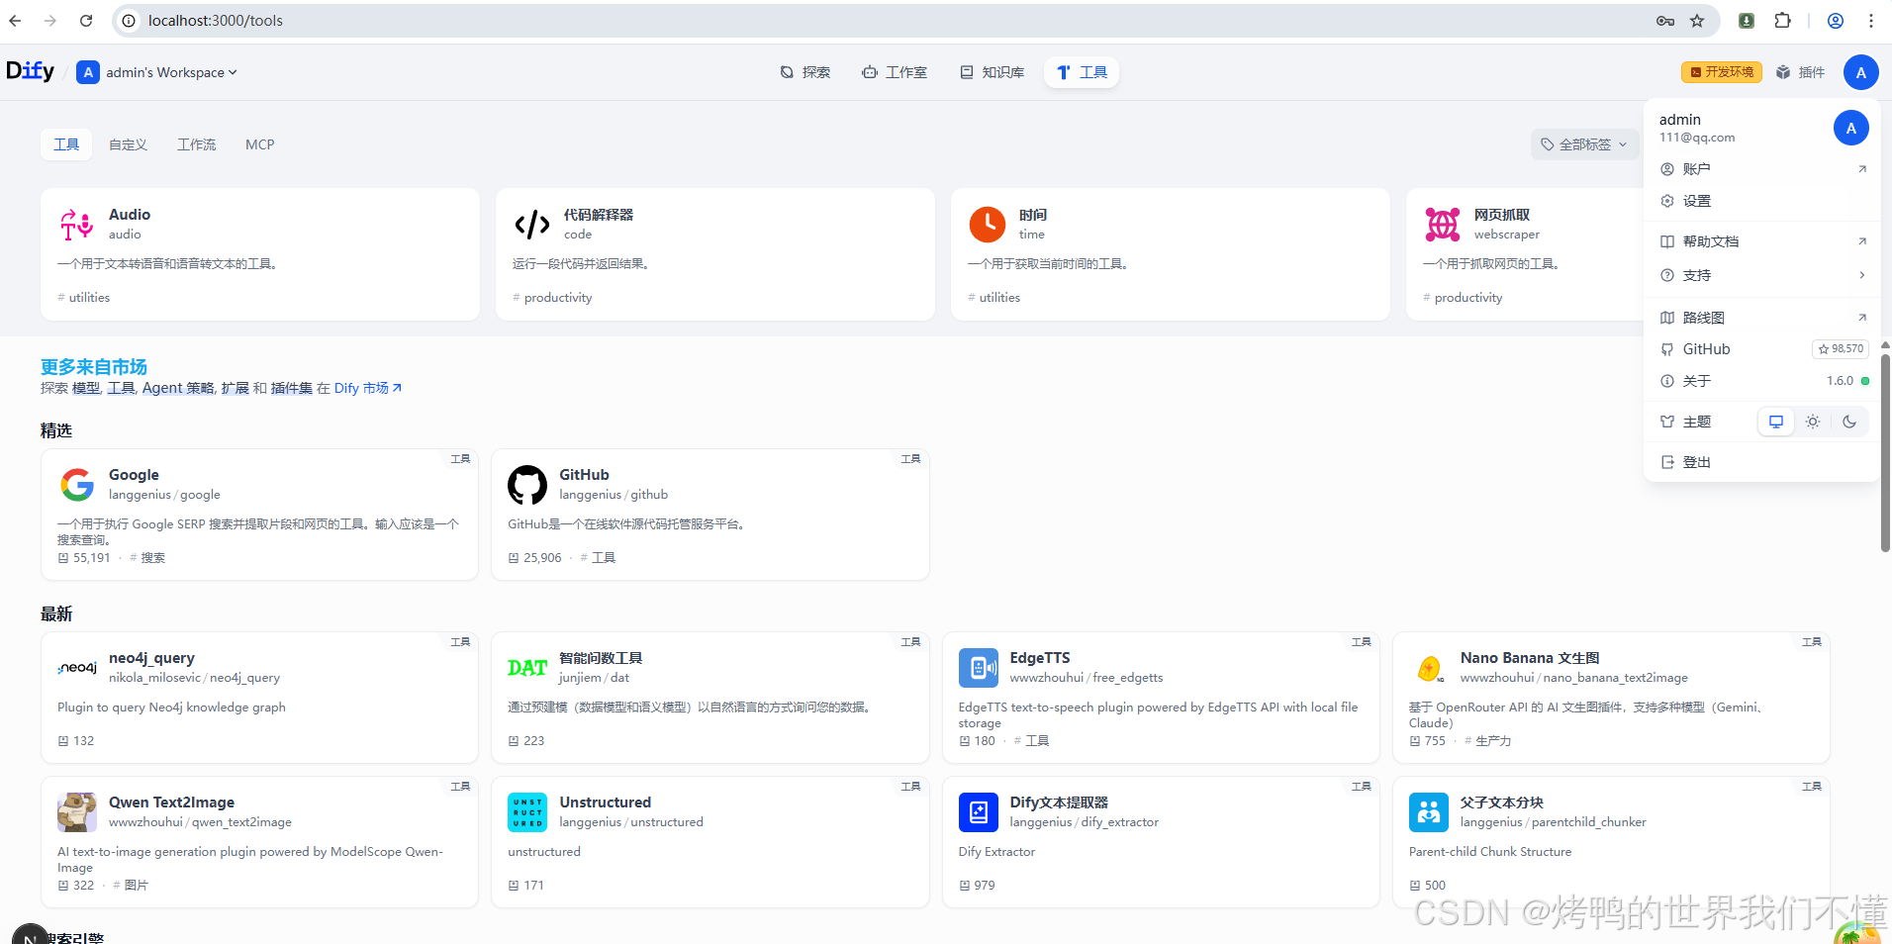The width and height of the screenshot is (1892, 944).
Task: Click the browser address bar URL
Action: (x=216, y=21)
